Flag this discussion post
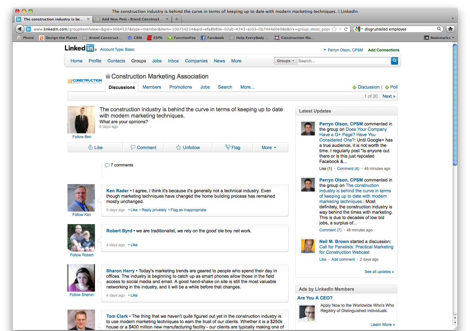The width and height of the screenshot is (470, 331). 233,148
